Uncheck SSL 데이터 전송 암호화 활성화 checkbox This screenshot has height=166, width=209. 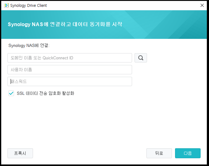click(x=11, y=93)
